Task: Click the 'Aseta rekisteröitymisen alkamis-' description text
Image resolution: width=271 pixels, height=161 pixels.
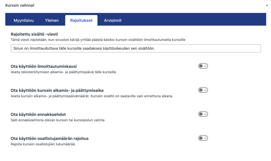Action: pos(63,72)
